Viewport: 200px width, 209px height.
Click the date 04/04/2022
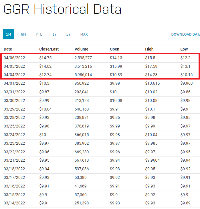14,75
